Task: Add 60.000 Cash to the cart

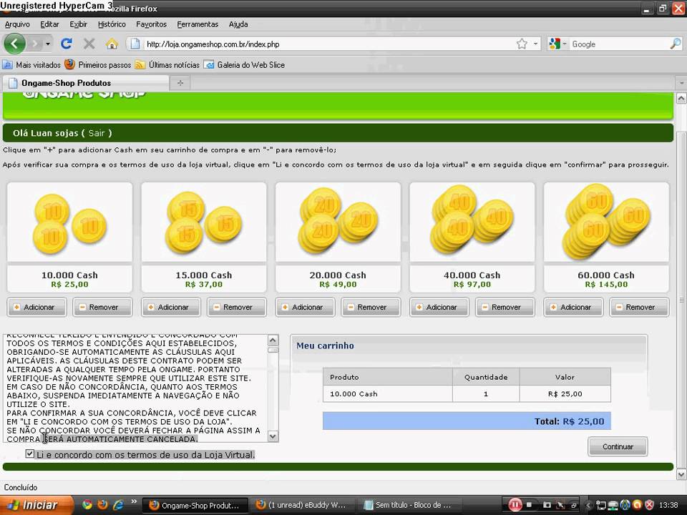Action: 573,307
